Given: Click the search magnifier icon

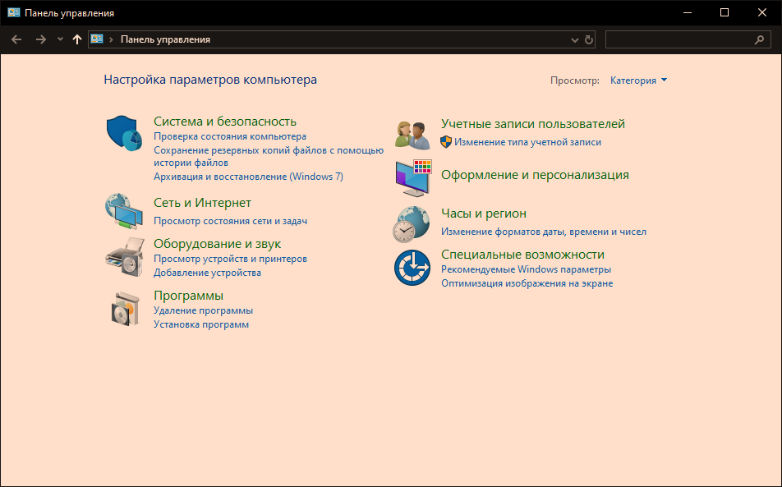Looking at the screenshot, I should click(759, 39).
